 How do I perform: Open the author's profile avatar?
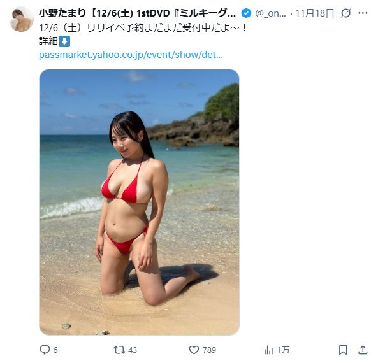(22, 19)
